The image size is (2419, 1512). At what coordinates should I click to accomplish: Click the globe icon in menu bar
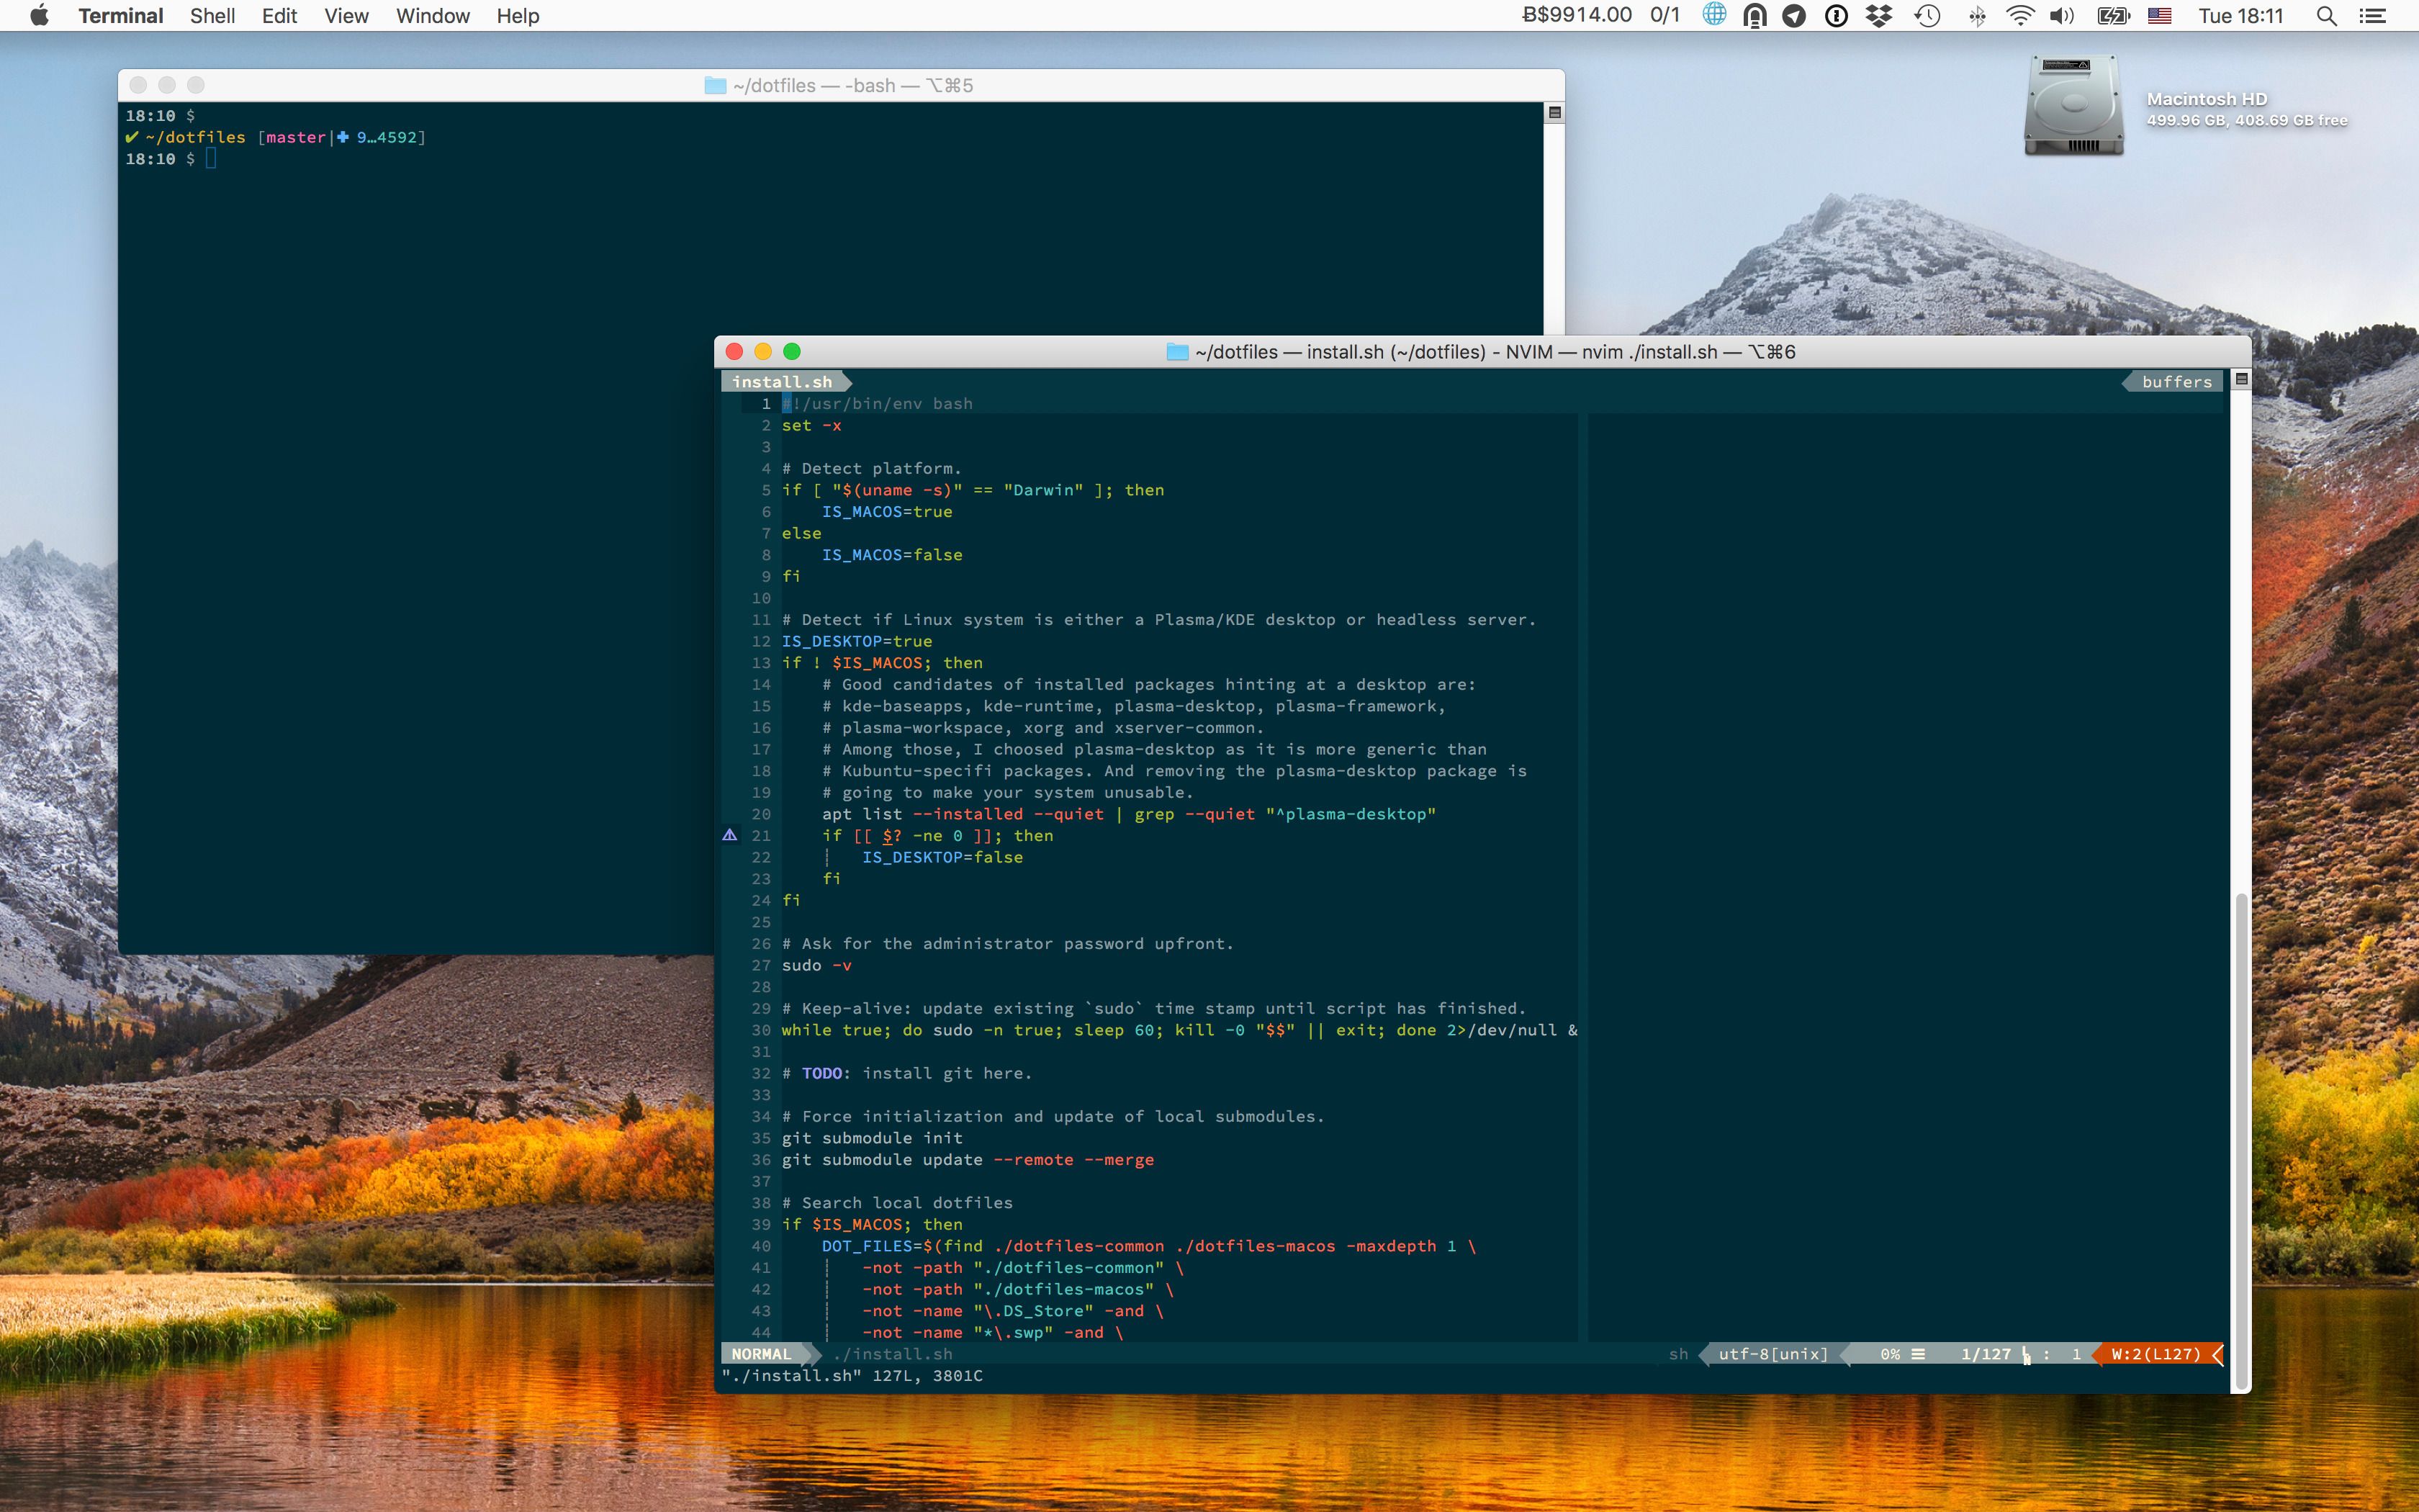pos(1714,15)
